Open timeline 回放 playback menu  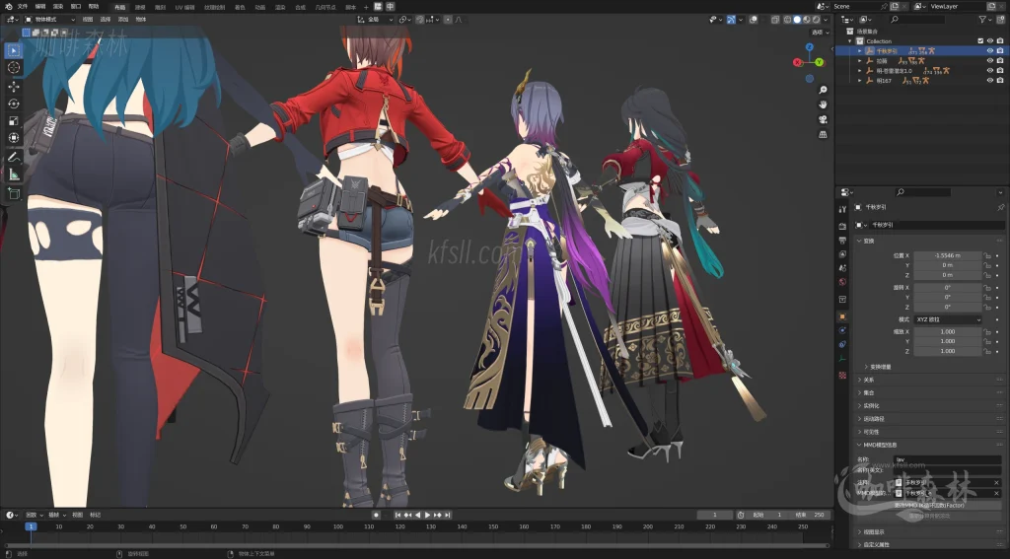[33, 515]
